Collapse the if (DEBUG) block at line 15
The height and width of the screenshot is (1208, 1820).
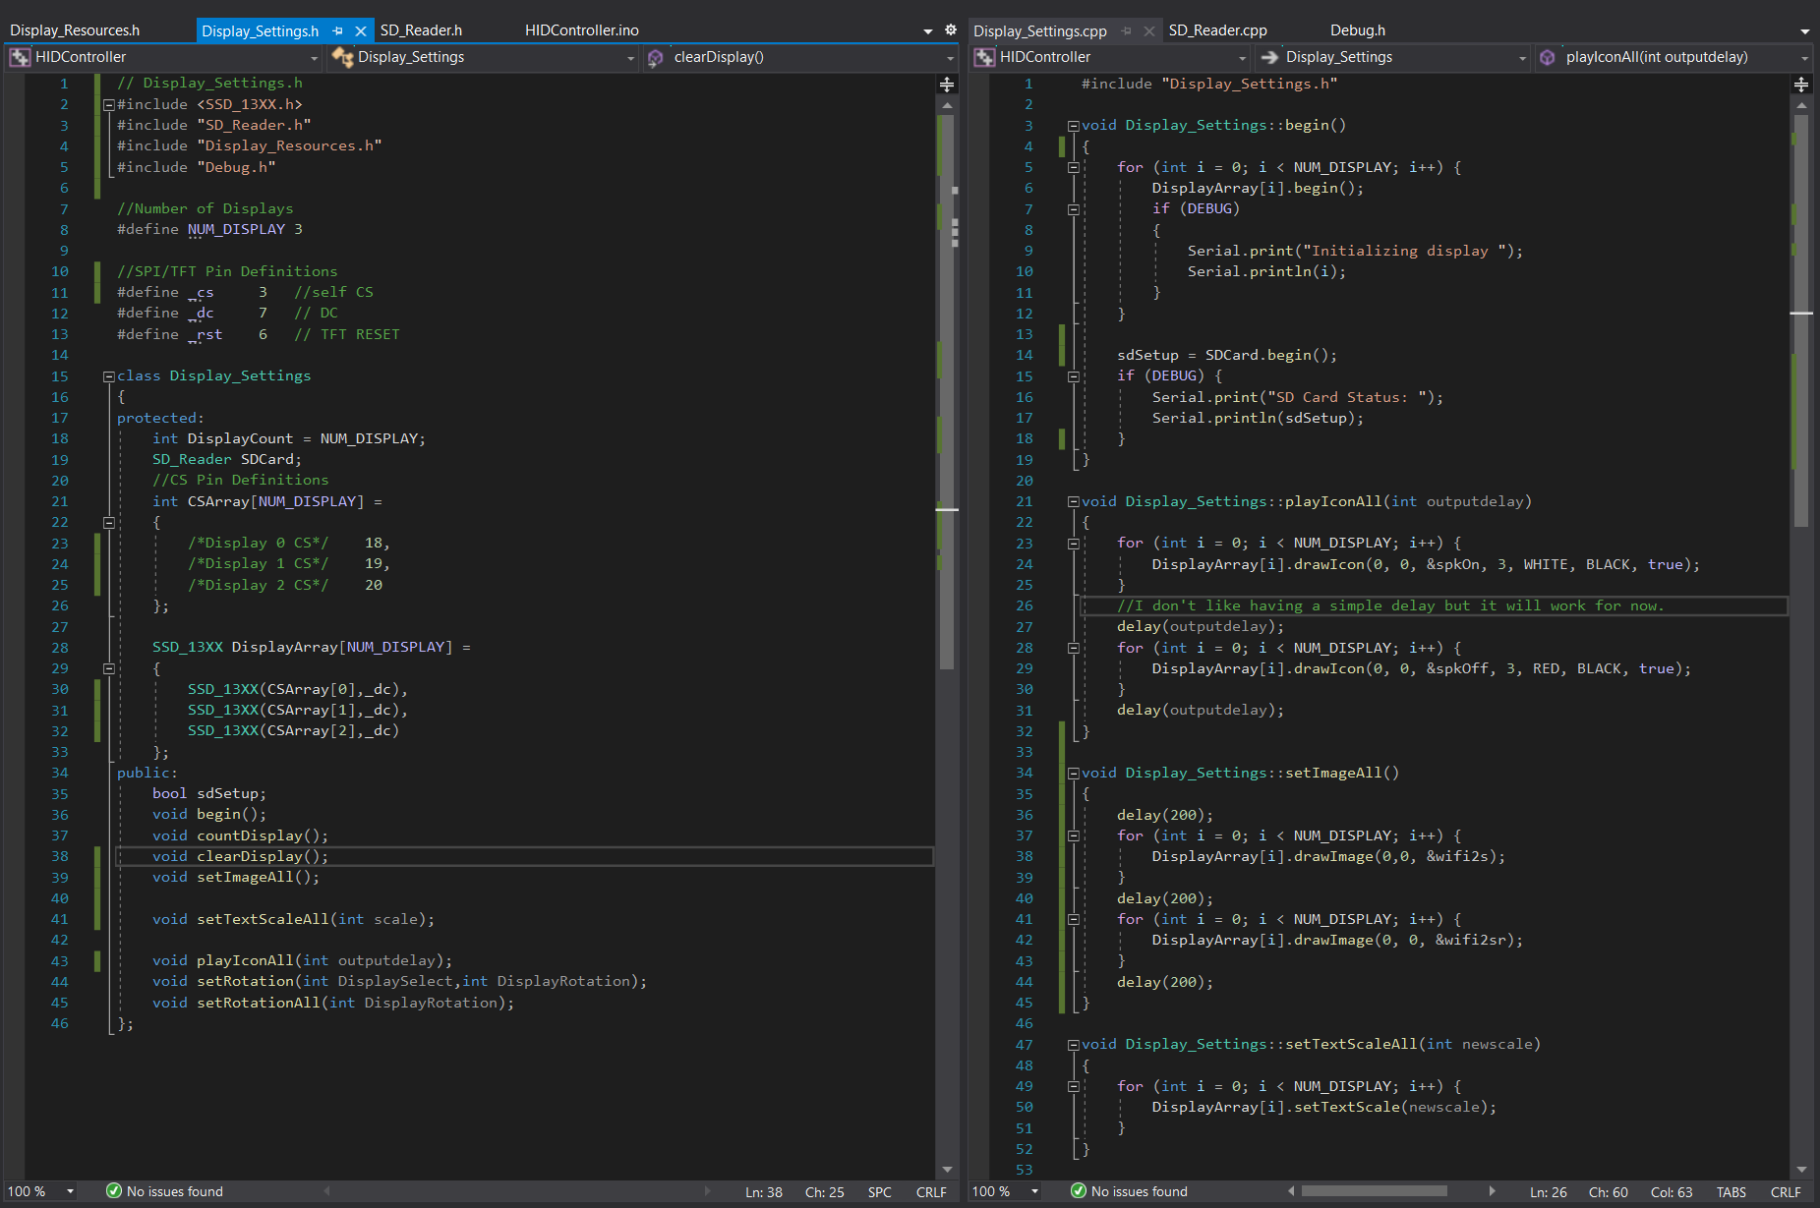click(x=1073, y=376)
